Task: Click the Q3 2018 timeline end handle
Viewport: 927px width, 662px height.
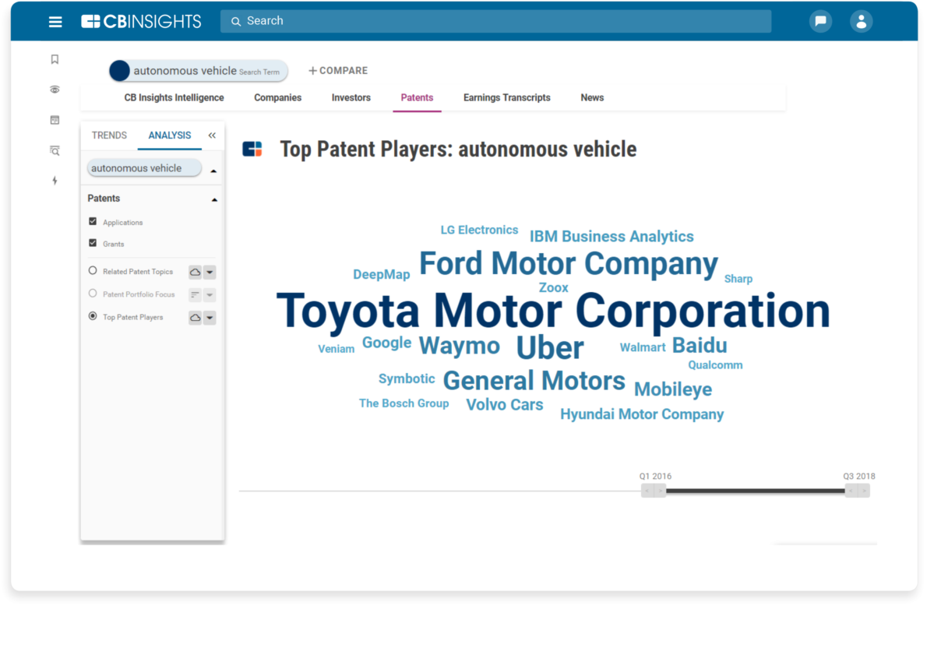Action: coord(857,491)
